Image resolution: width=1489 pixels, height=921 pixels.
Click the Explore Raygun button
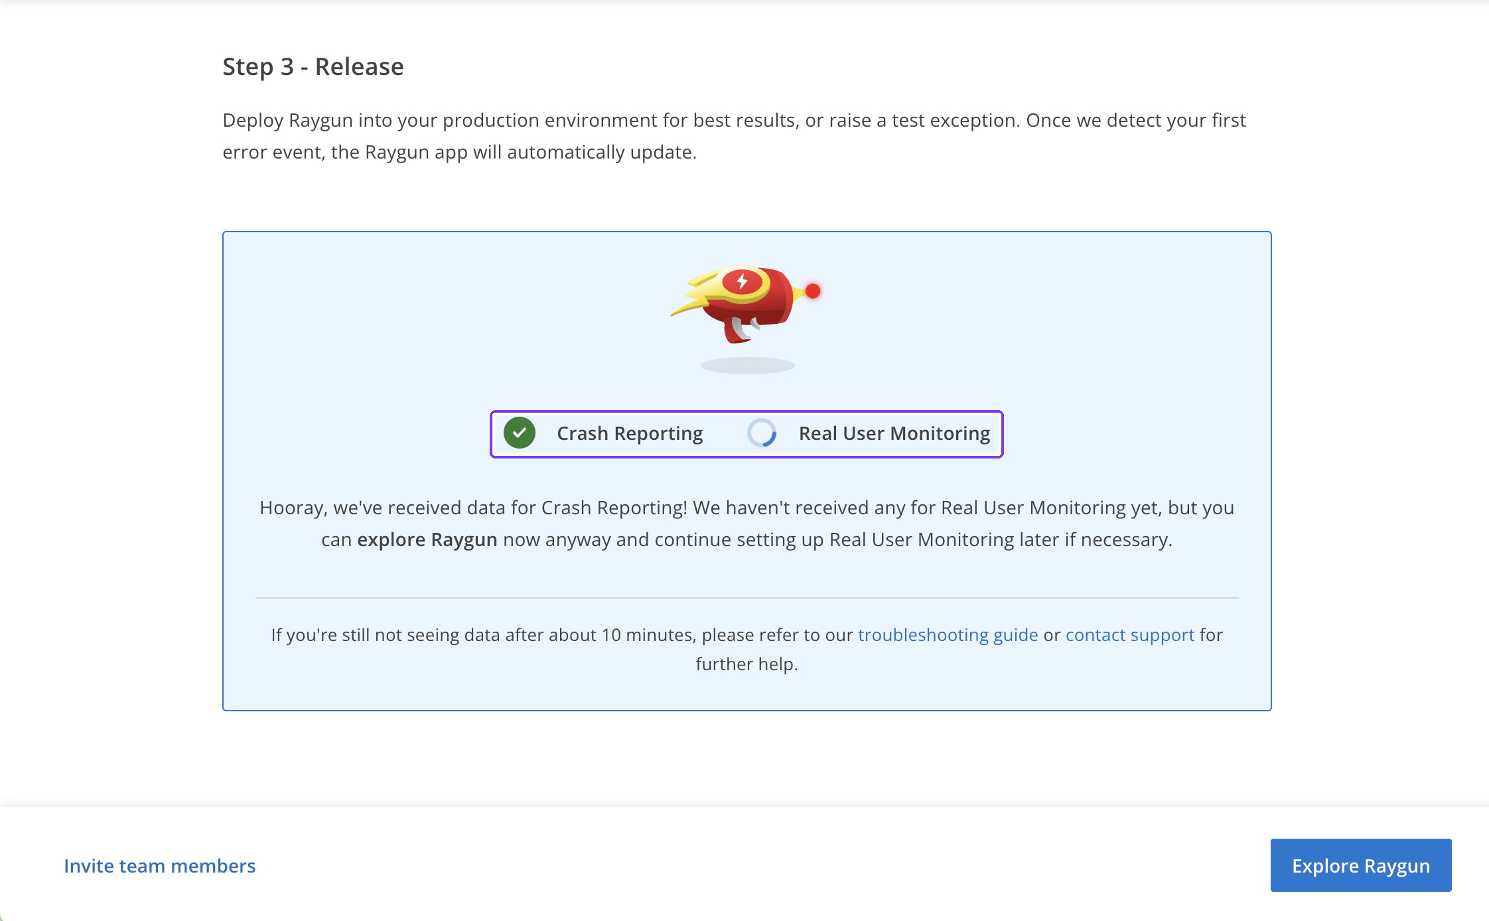tap(1360, 865)
